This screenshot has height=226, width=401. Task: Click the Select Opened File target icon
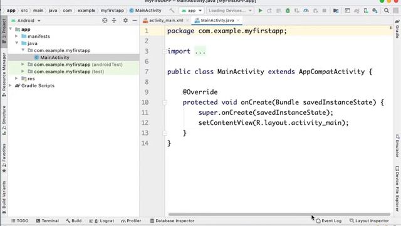point(105,20)
